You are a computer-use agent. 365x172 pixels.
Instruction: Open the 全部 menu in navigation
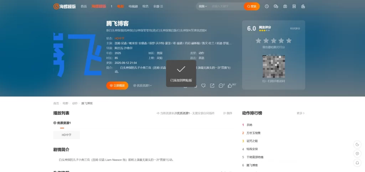(158, 6)
